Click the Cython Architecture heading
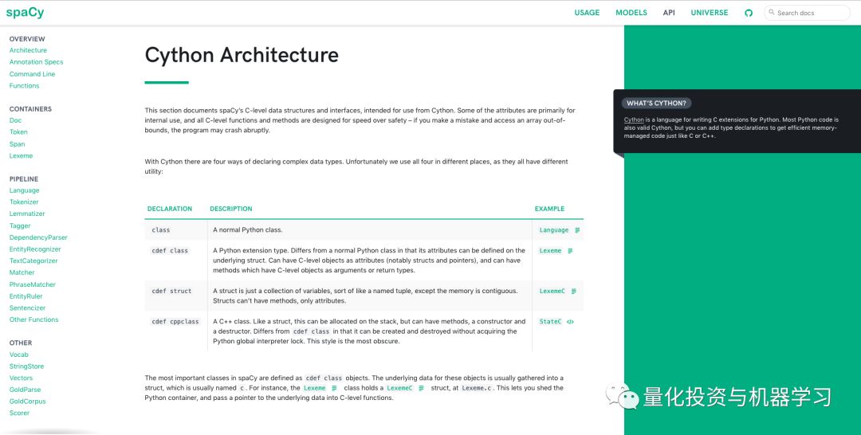The width and height of the screenshot is (861, 435). coord(242,55)
